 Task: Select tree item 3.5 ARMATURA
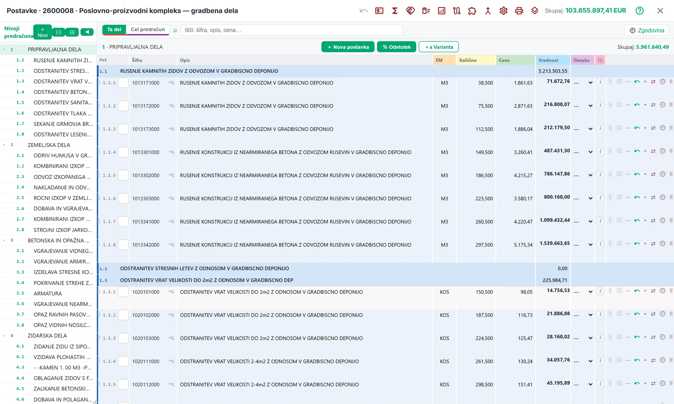click(x=48, y=293)
